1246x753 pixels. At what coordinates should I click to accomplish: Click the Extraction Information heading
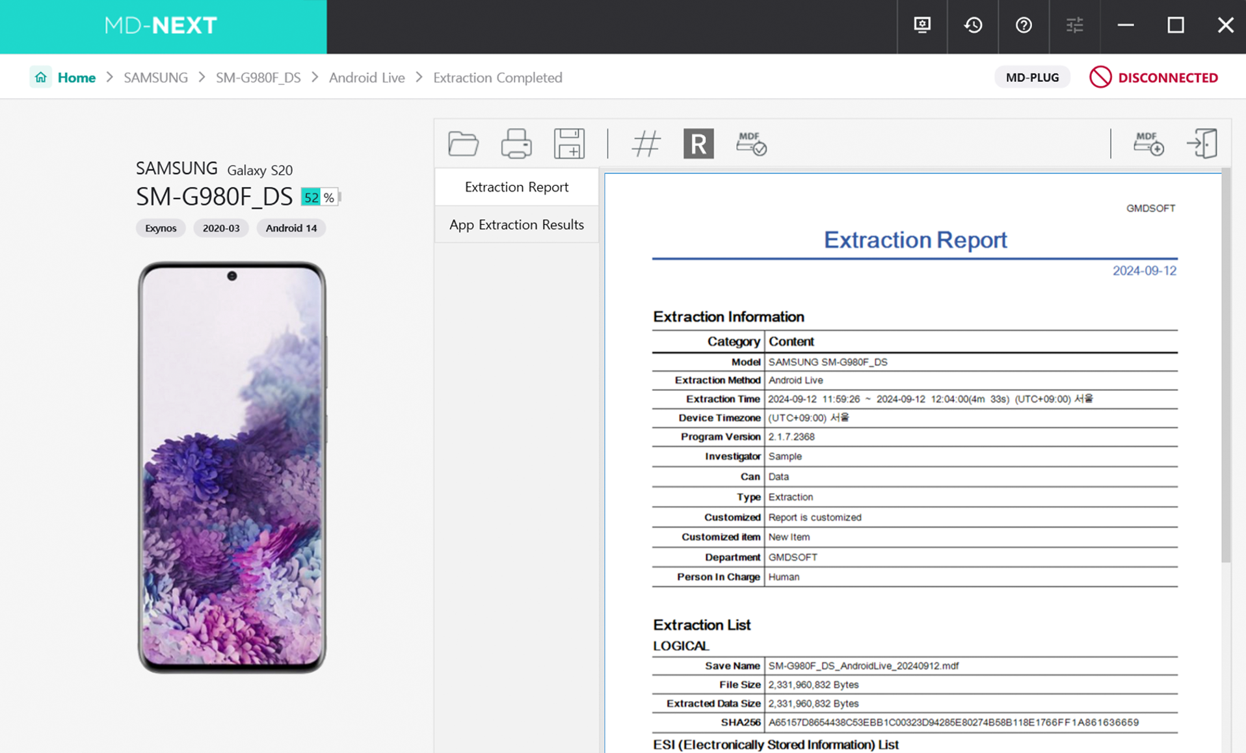click(728, 317)
